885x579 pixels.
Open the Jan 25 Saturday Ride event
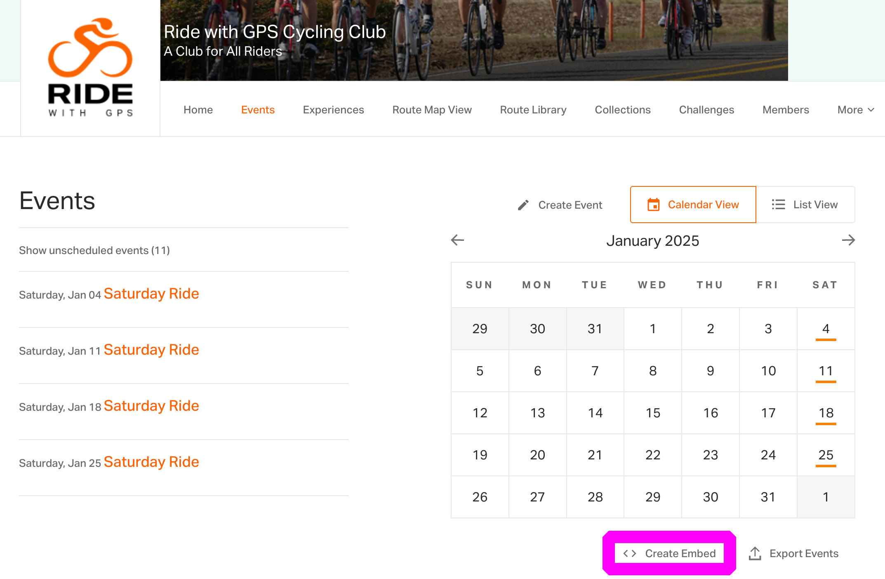pos(151,462)
